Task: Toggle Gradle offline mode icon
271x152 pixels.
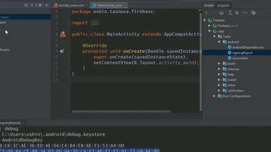Action: (x=245, y=13)
